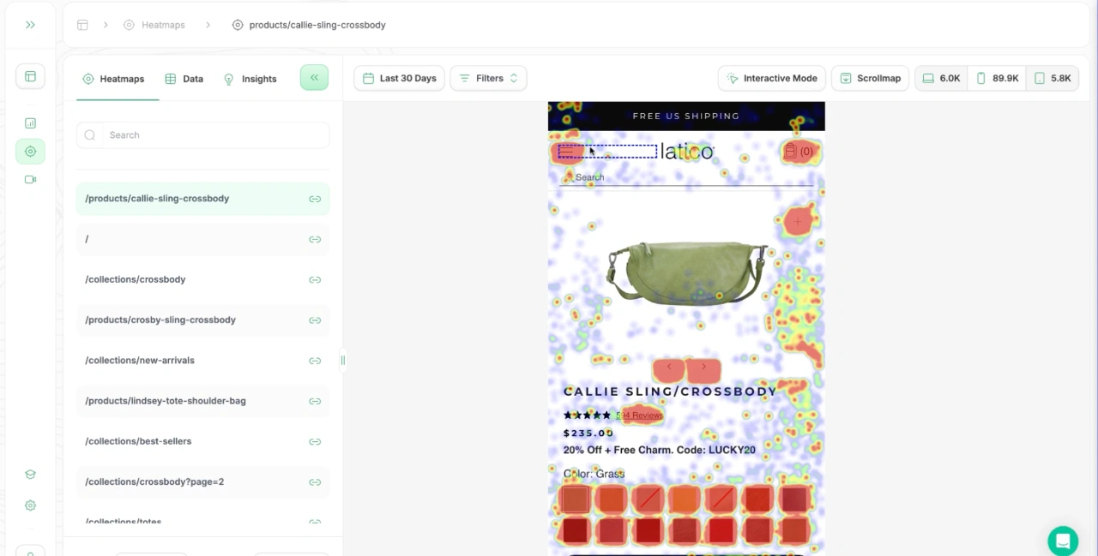Image resolution: width=1098 pixels, height=556 pixels.
Task: Open the analytics bar chart icon
Action: tap(30, 123)
